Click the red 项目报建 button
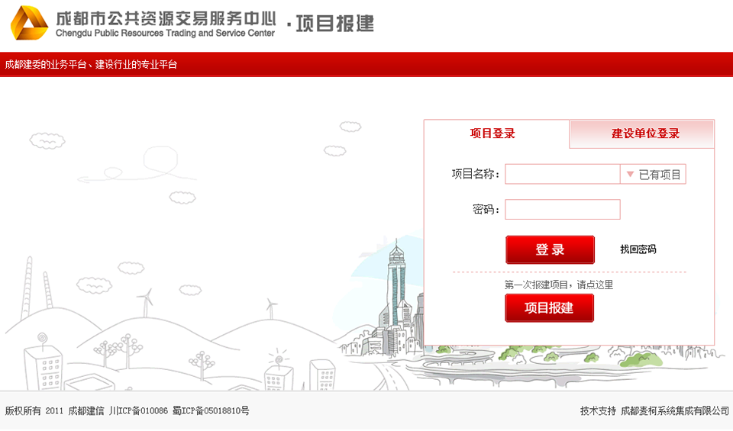Viewport: 733px width, 431px height. click(x=549, y=308)
